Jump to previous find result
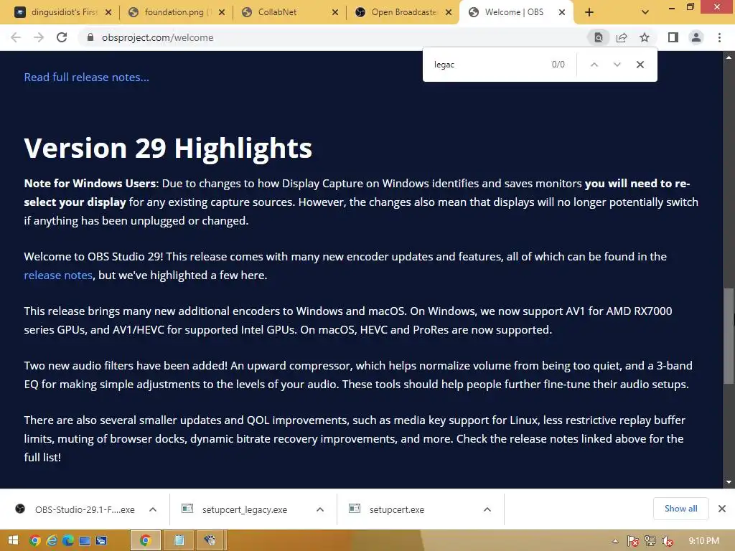 [594, 65]
